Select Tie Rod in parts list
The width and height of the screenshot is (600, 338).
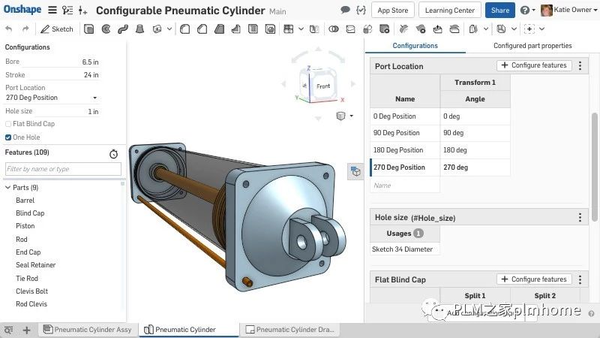27,278
